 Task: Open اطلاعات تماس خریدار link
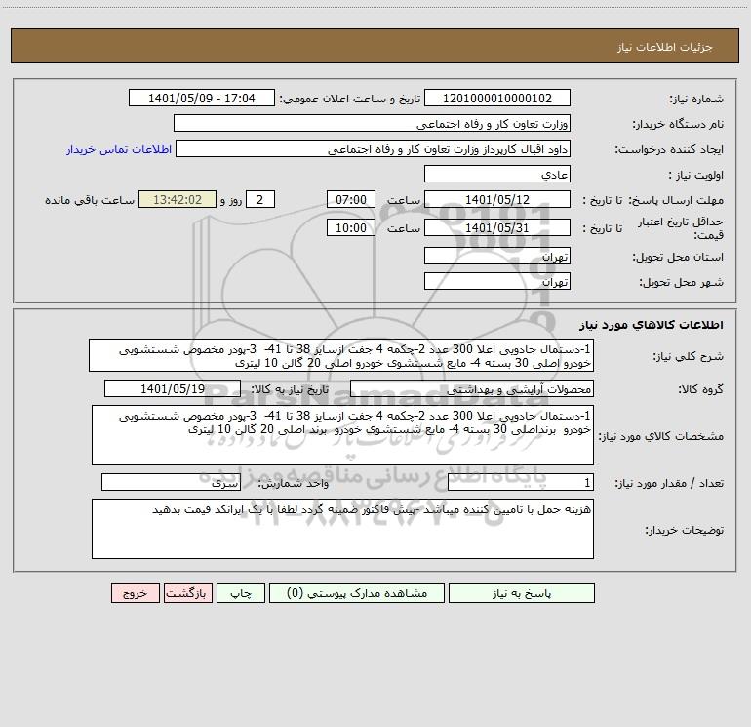pyautogui.click(x=119, y=149)
